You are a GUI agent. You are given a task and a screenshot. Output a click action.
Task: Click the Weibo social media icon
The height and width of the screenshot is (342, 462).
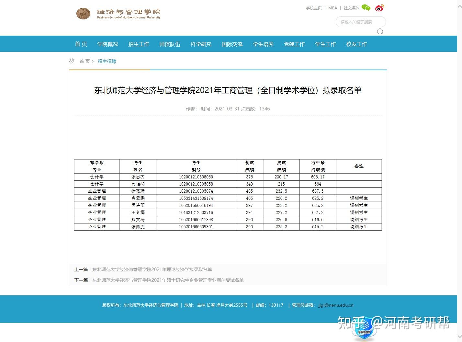379,8
